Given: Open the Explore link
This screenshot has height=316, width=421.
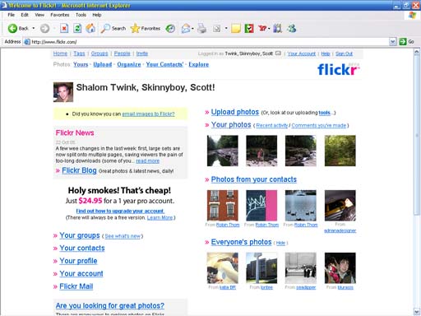Looking at the screenshot, I should (199, 64).
